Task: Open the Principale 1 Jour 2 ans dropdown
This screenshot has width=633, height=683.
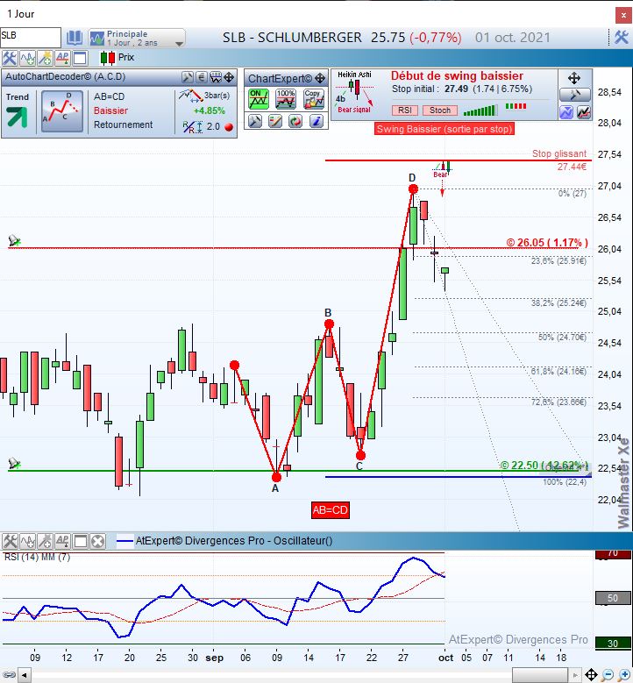Action: (137, 38)
